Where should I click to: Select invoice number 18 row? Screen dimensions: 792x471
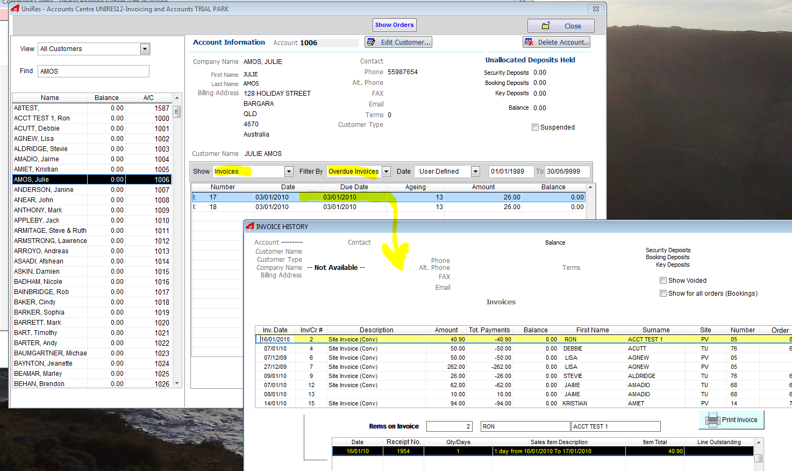click(388, 207)
